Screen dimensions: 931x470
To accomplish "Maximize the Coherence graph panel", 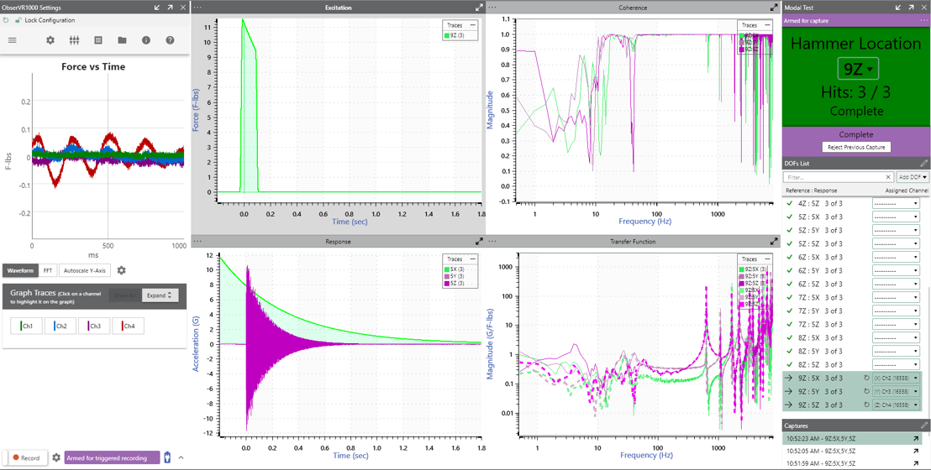I will 774,8.
